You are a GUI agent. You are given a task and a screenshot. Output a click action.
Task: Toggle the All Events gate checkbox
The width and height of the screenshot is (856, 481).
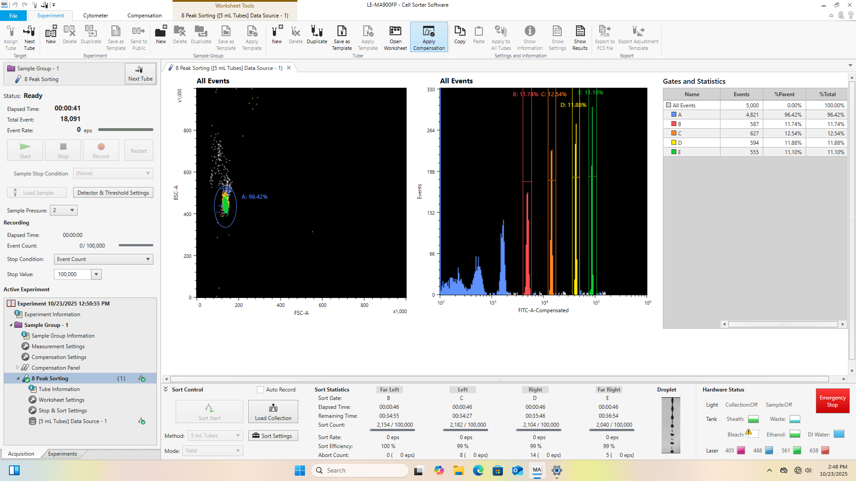point(668,106)
